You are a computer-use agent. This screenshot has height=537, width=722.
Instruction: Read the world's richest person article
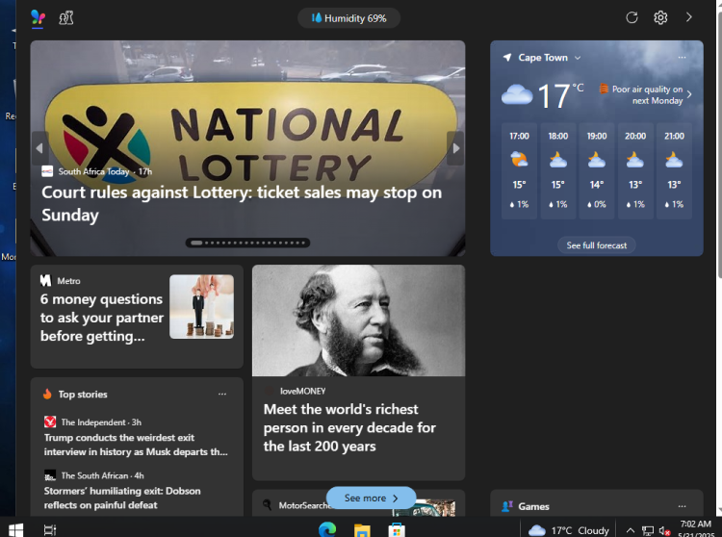point(349,427)
